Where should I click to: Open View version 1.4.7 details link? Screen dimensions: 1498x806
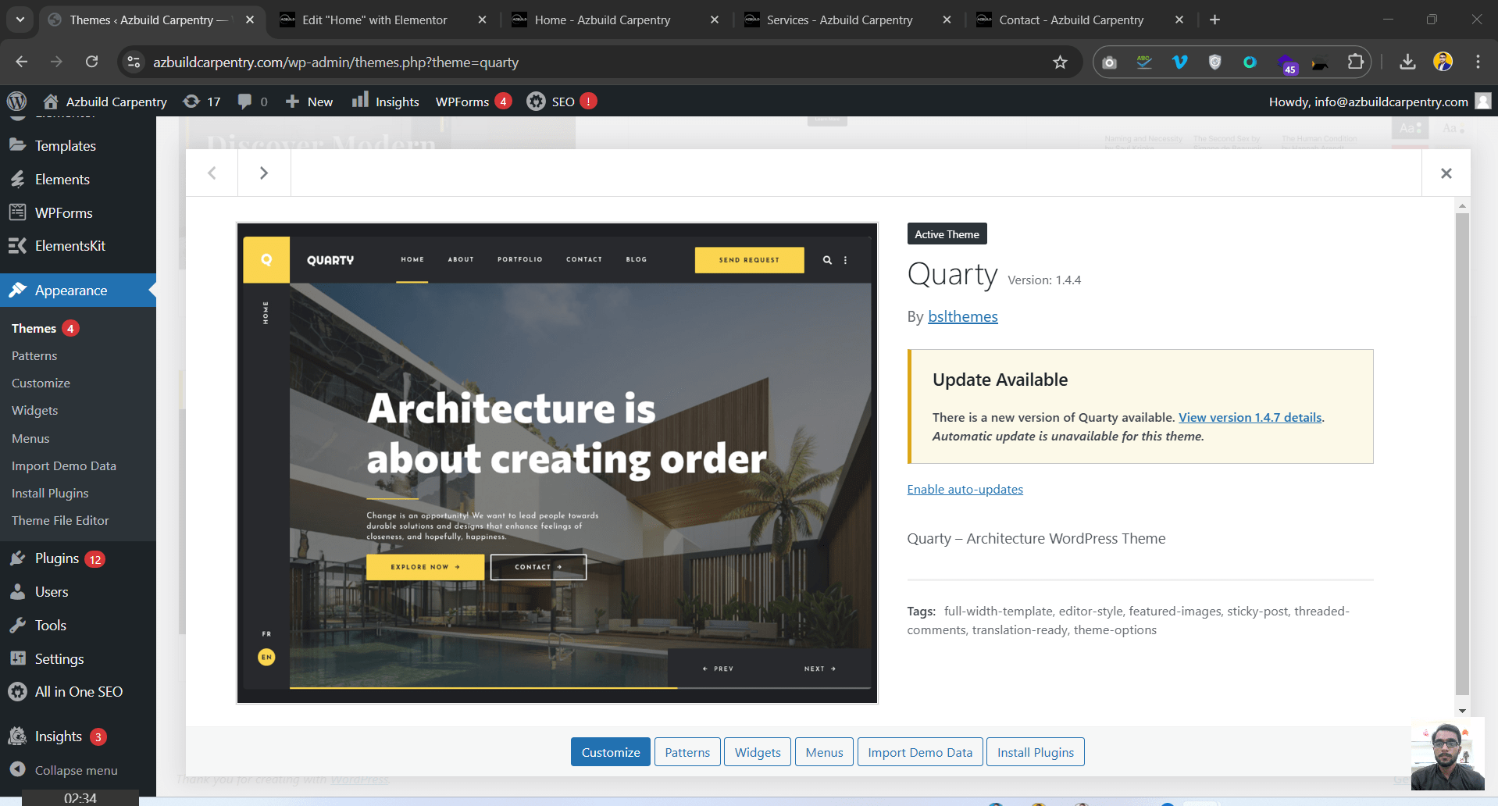click(1250, 417)
